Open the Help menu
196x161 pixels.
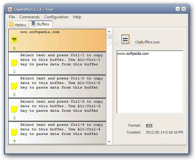point(77,17)
